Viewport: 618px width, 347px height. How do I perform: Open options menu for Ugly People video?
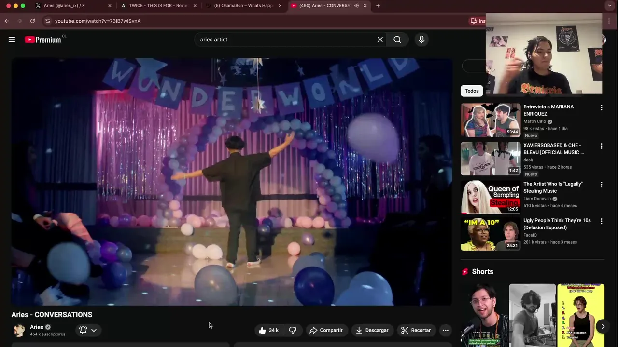pos(601,221)
